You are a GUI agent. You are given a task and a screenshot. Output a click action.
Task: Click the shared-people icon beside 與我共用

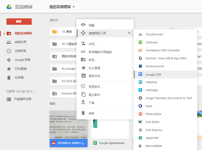9,42
